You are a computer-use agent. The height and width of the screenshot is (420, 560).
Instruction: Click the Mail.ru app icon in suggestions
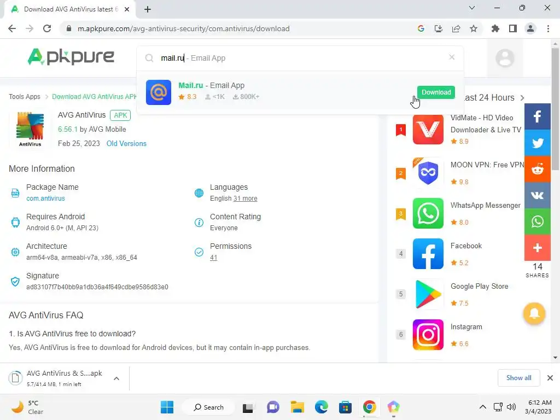click(159, 92)
